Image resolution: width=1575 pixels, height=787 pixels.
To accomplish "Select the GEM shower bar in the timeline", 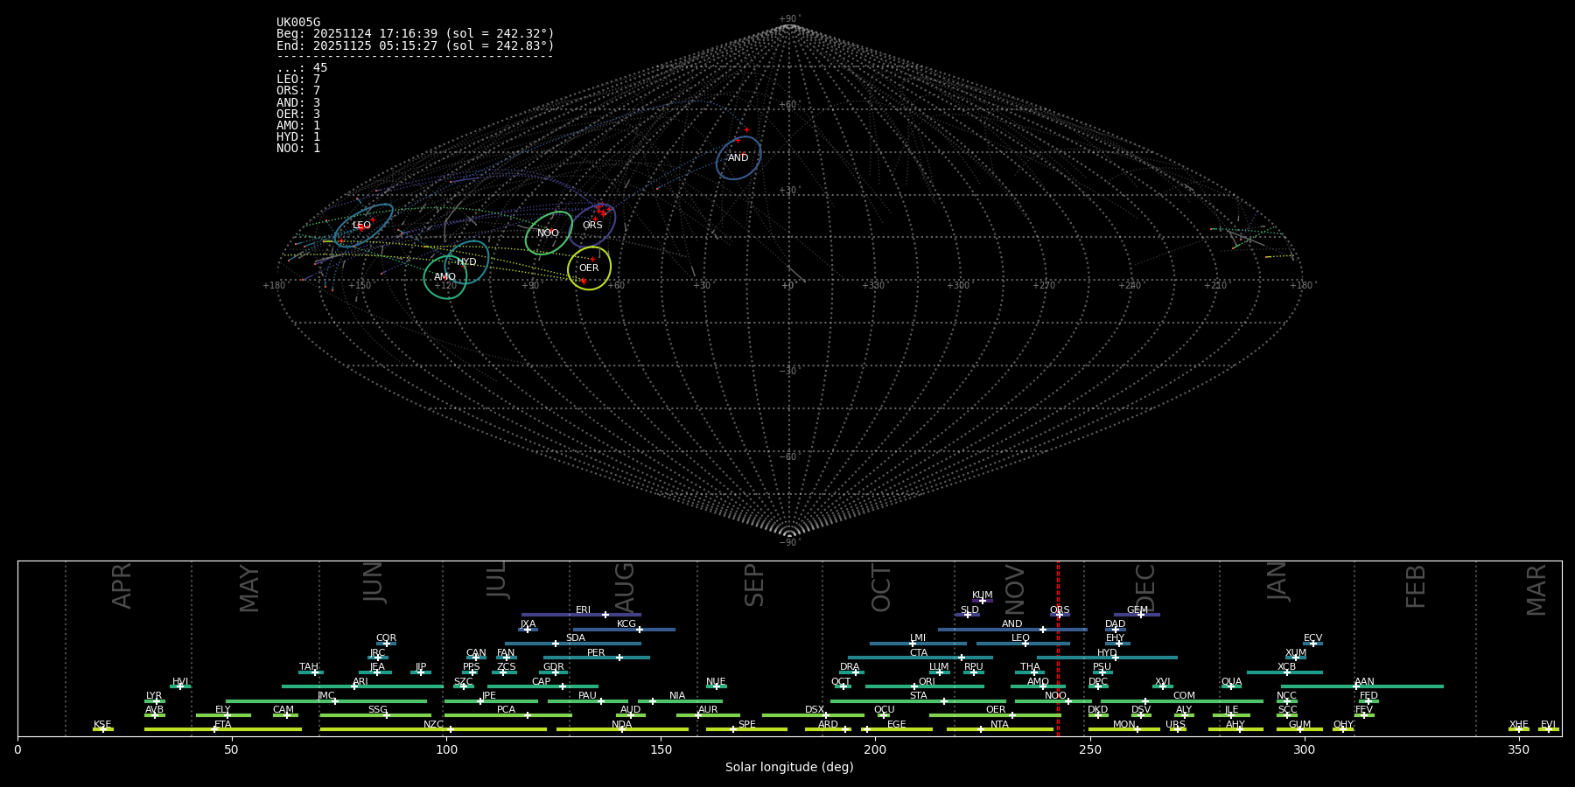I will coord(1137,615).
